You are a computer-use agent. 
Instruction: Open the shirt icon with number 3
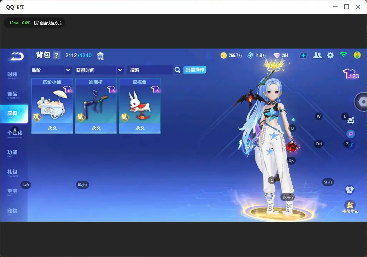click(349, 190)
